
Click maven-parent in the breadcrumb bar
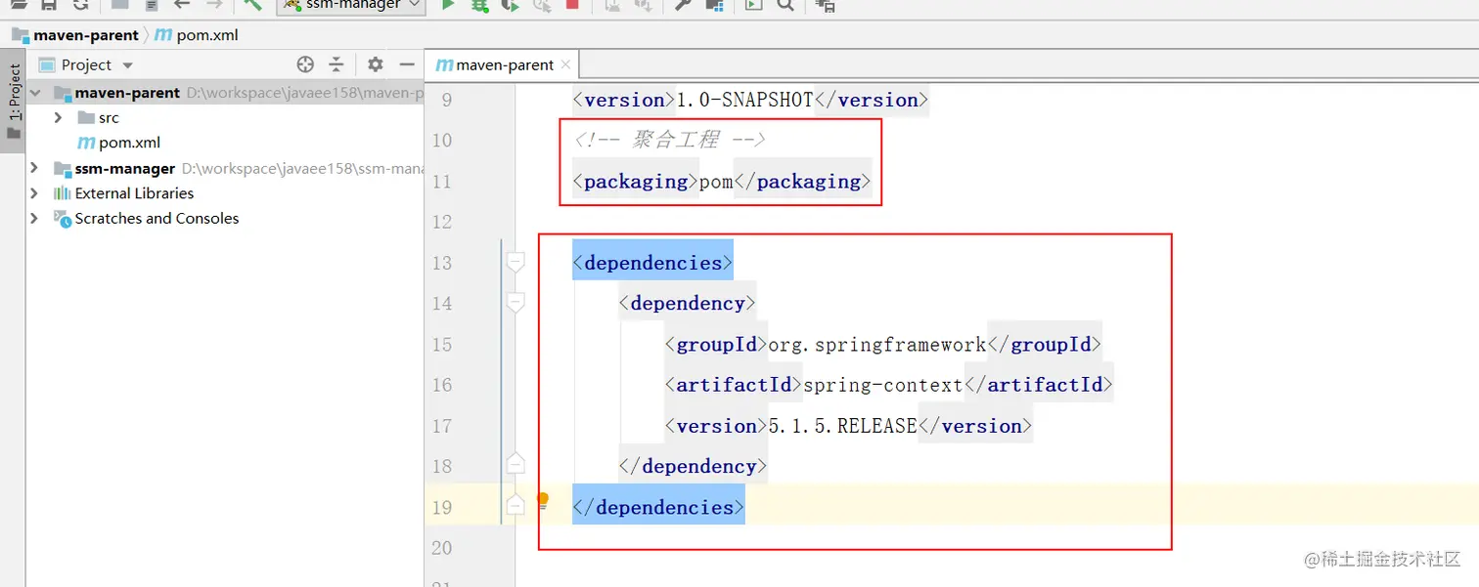(x=75, y=35)
